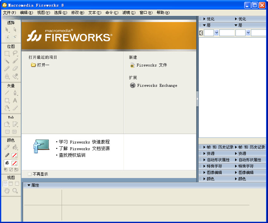This screenshot has height=223, width=268.
Task: Select the Text tool
Action: tap(15, 100)
